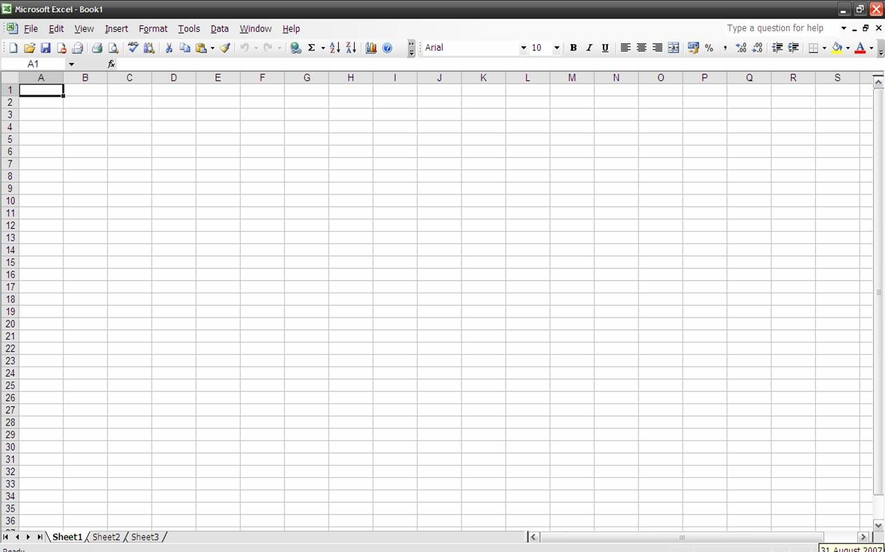Screen dimensions: 885x552
Task: Switch to Sheet2
Action: pos(106,537)
